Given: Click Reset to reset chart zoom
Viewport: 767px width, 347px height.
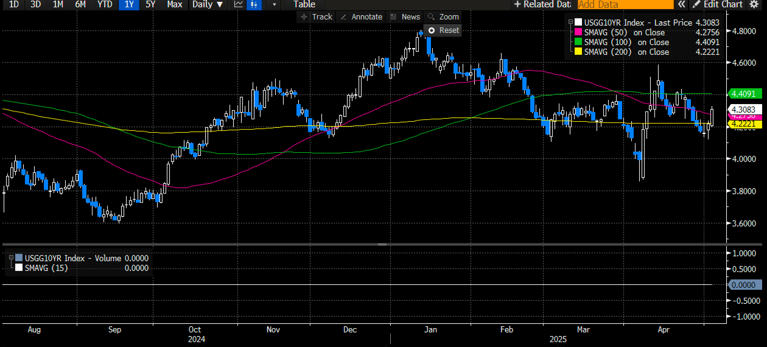Looking at the screenshot, I should coord(443,30).
